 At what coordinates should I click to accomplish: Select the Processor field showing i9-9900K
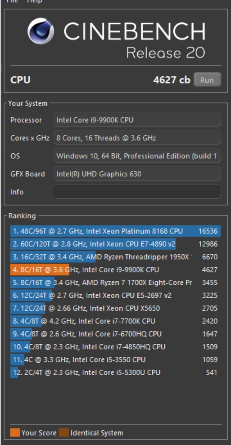point(136,120)
